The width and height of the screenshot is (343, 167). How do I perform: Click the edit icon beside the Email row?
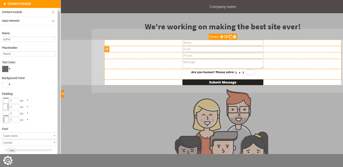(x=107, y=49)
